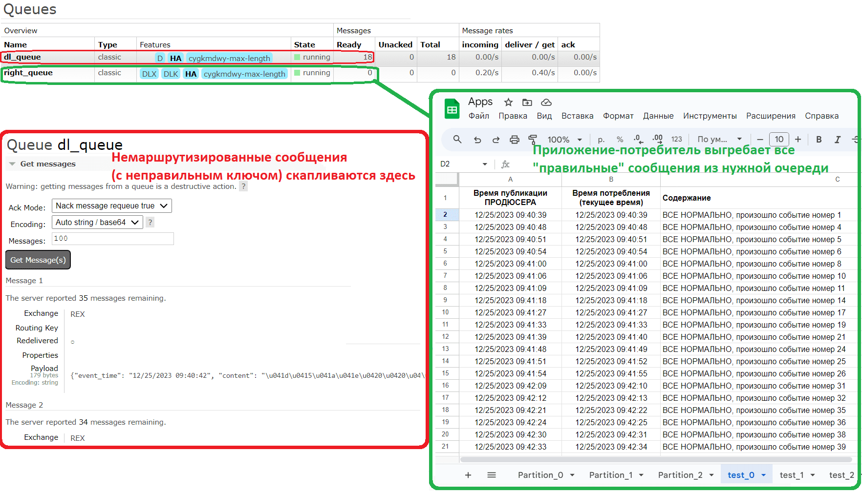Toggle bold formatting
The height and width of the screenshot is (494, 862).
(x=819, y=140)
